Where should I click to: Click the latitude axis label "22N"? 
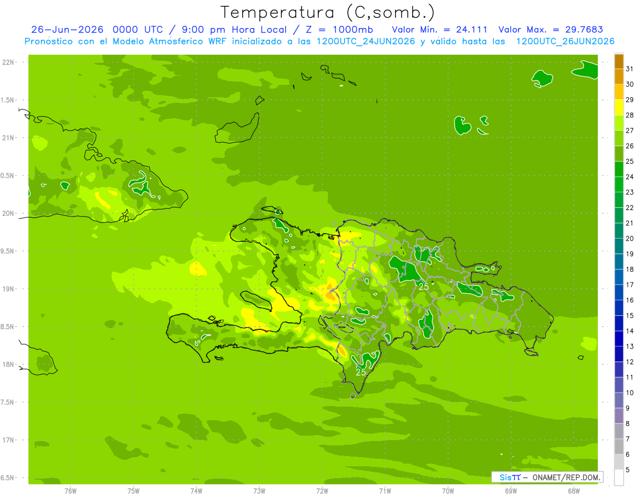coord(9,62)
